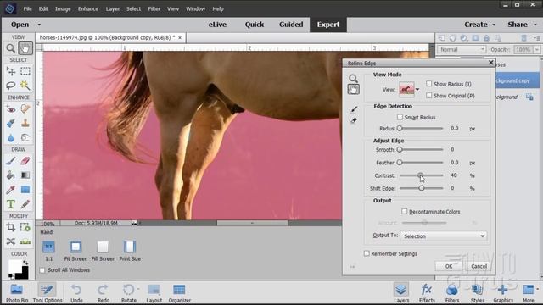Select the Smart Brush tool

tap(11, 123)
